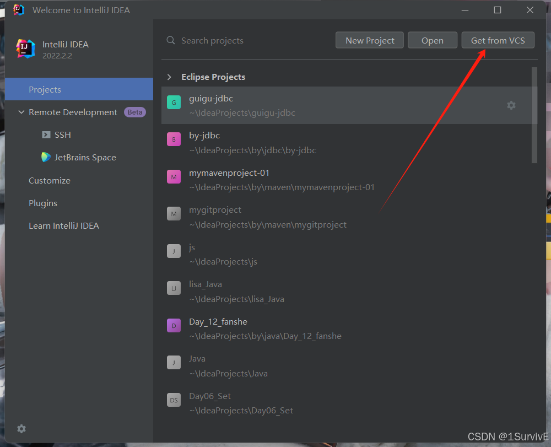The width and height of the screenshot is (551, 447).
Task: Collapse the Remote Development section
Action: point(21,112)
